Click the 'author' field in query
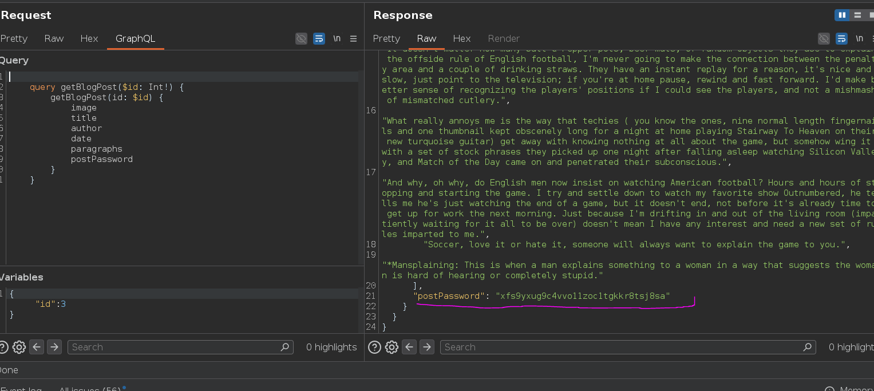 coord(86,128)
